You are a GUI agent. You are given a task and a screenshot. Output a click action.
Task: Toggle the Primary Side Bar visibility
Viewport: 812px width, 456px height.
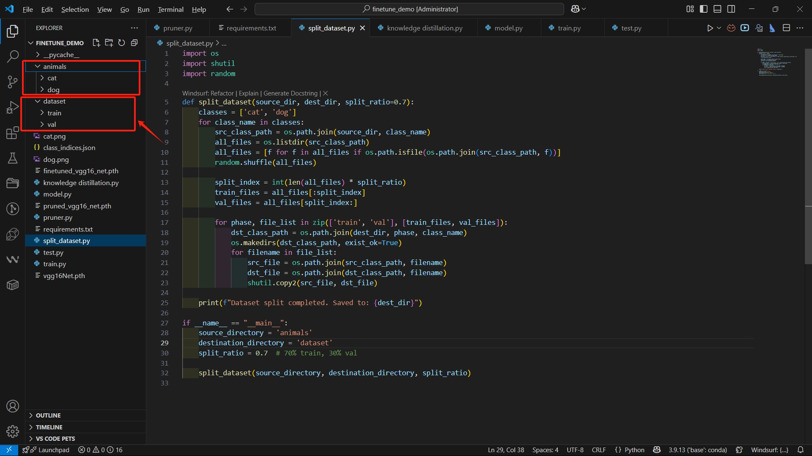(x=704, y=9)
